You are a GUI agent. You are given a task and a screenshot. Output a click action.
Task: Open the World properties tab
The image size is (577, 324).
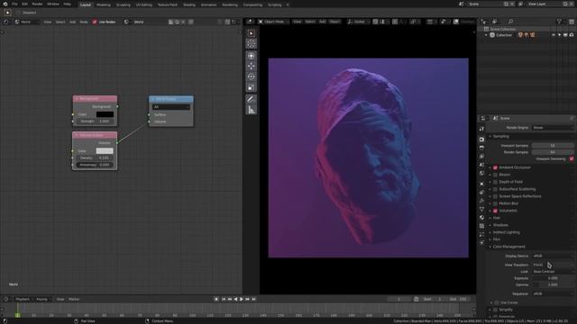pos(481,174)
